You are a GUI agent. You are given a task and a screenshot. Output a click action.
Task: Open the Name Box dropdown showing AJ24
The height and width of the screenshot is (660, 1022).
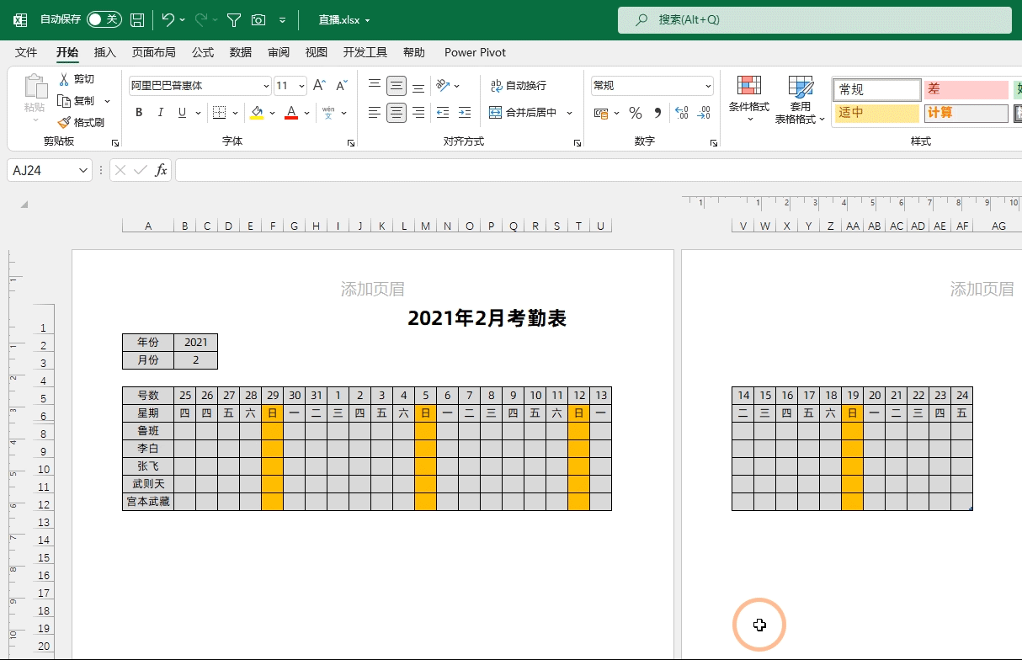[x=83, y=170]
